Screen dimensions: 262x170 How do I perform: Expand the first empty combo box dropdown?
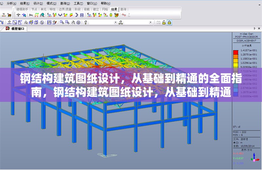(115, 22)
